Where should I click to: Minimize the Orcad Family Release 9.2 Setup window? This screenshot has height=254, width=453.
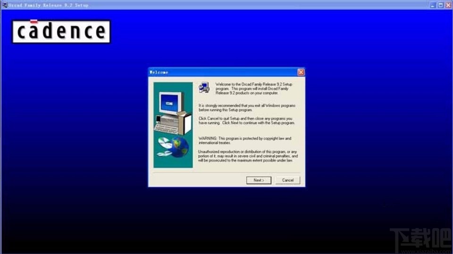coord(433,5)
